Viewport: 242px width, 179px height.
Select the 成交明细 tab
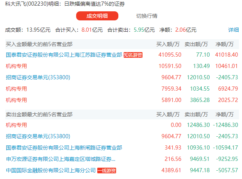[x=97, y=16]
